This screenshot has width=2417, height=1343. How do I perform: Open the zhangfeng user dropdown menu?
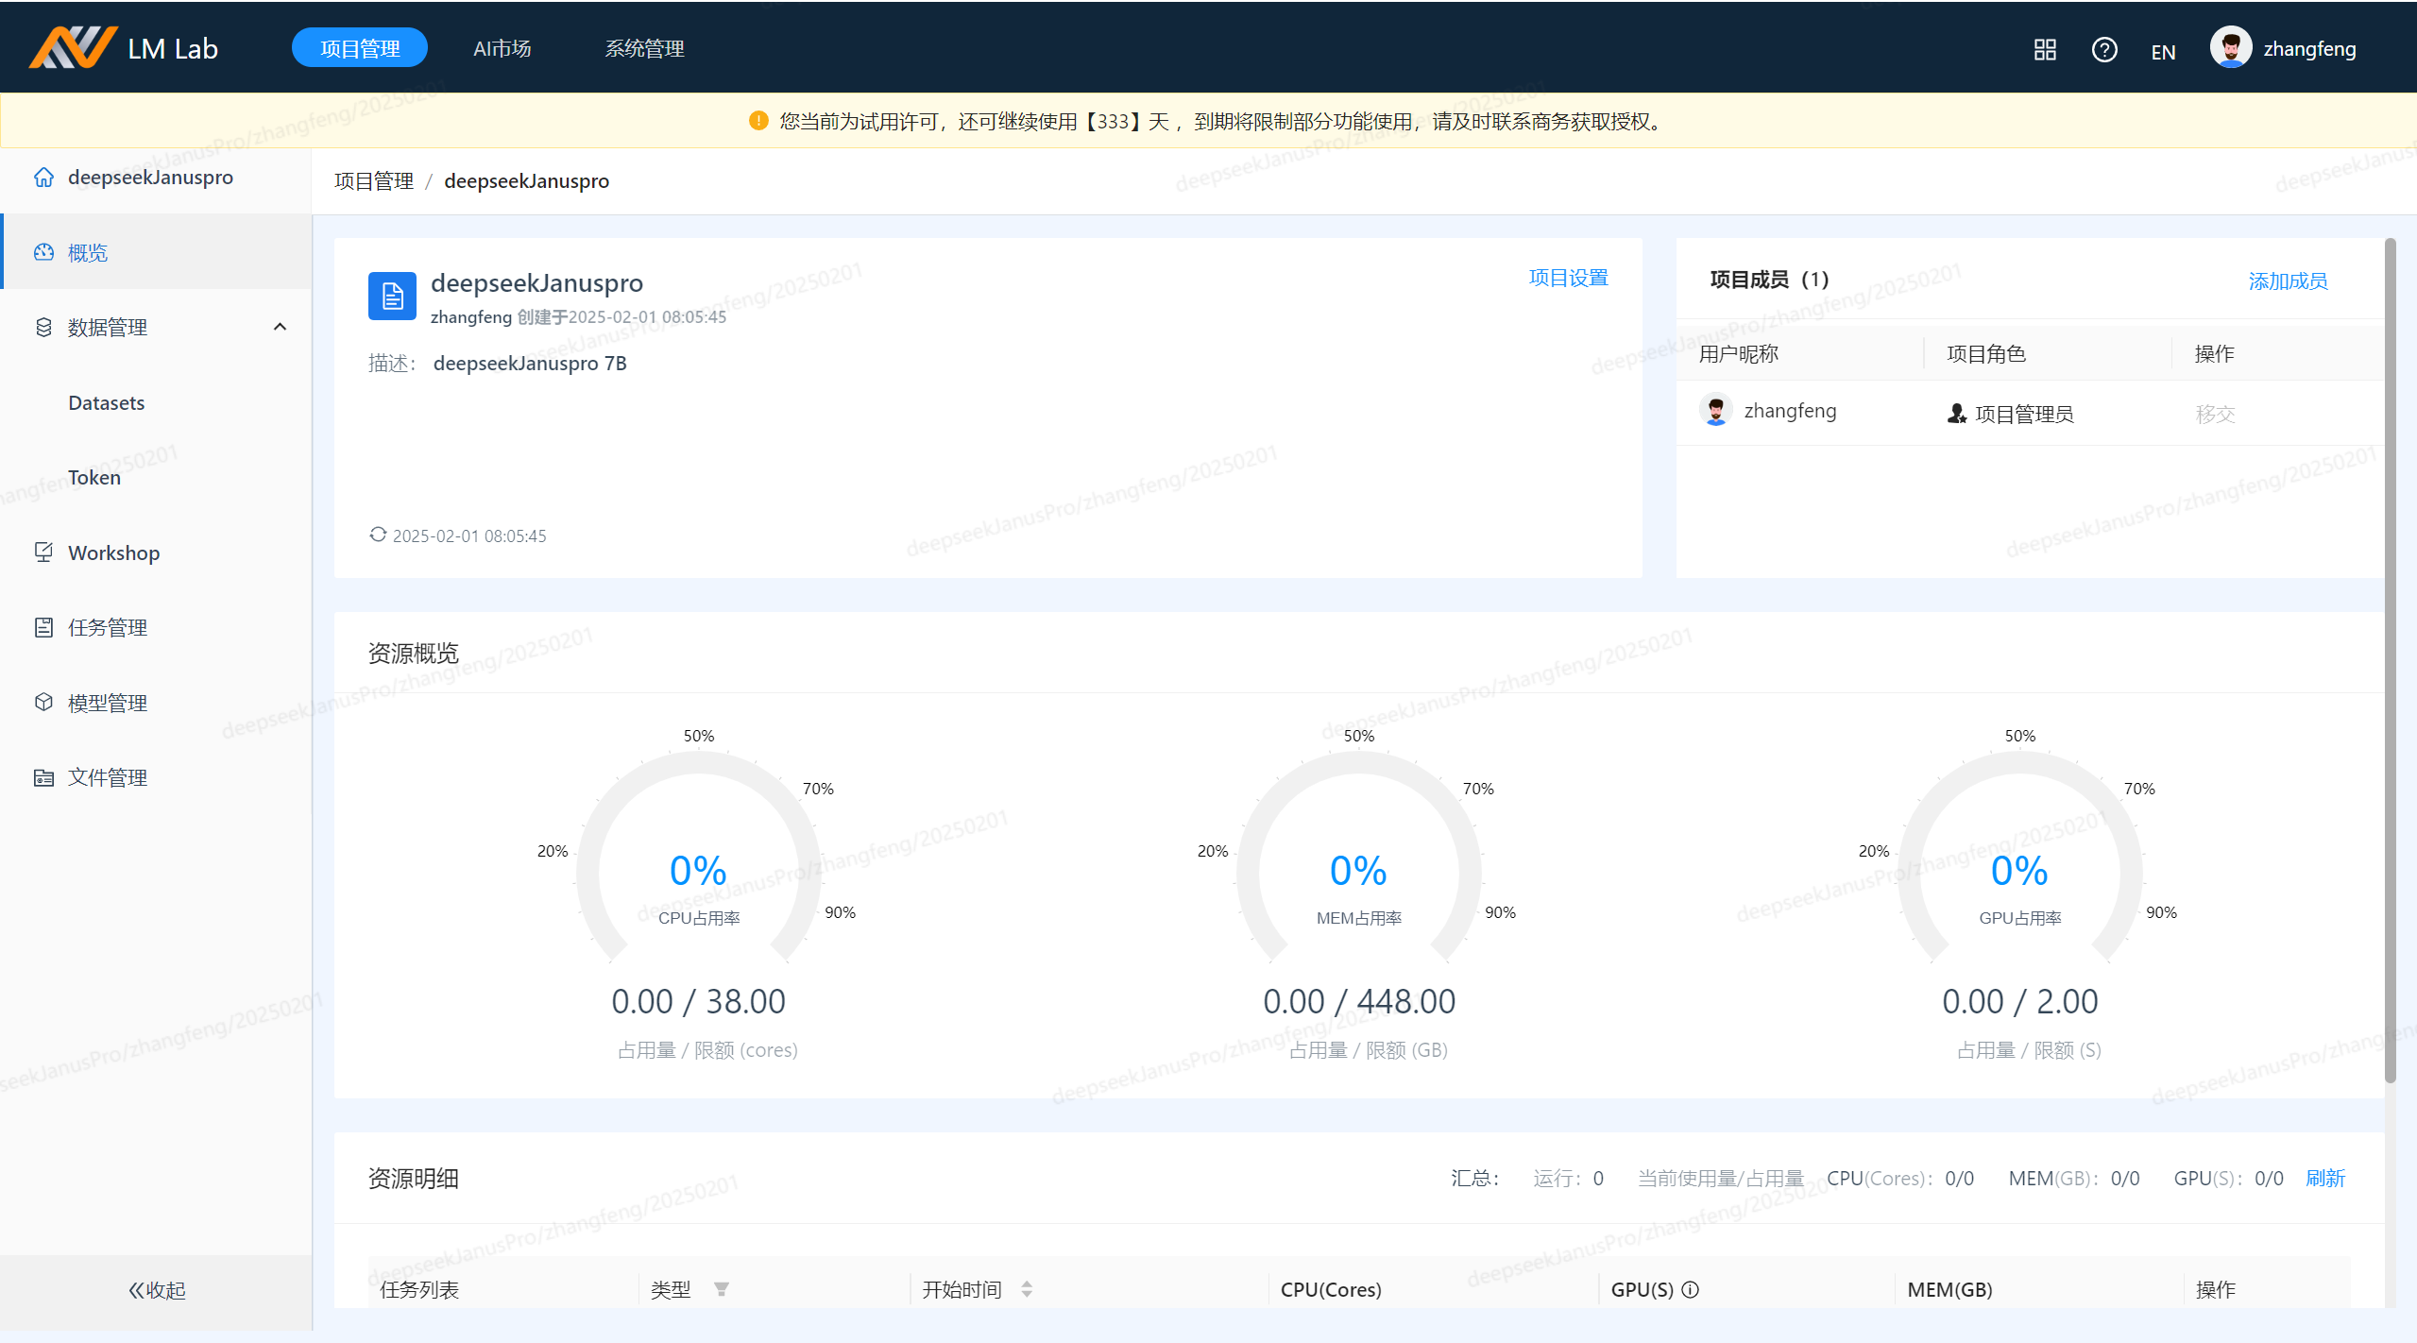click(x=2308, y=49)
